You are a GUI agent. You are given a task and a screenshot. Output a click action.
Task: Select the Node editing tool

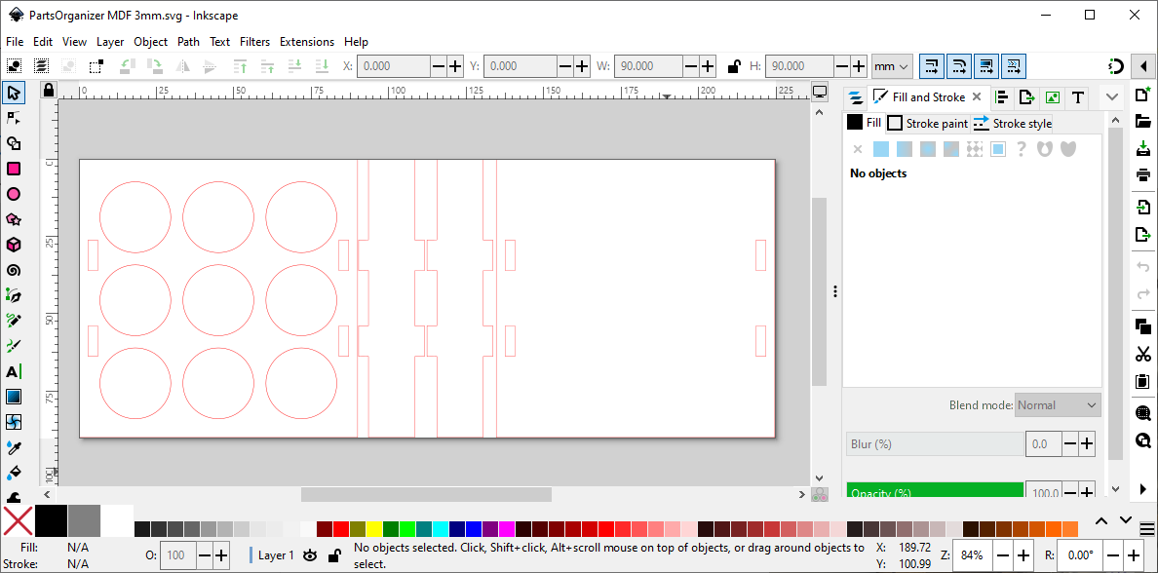click(x=14, y=118)
